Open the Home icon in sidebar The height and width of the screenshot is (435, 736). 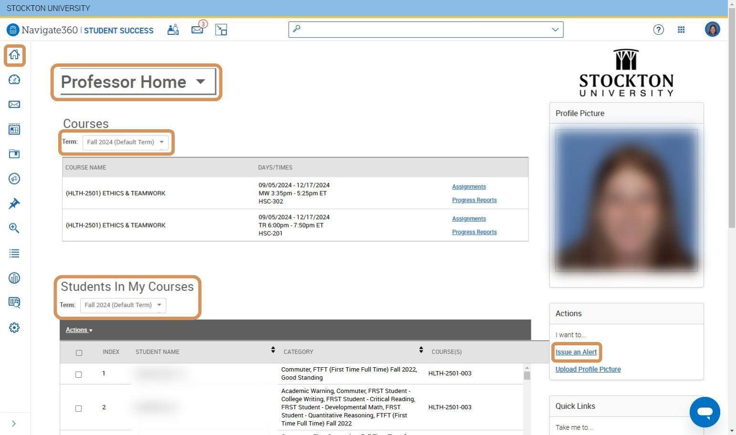point(14,55)
